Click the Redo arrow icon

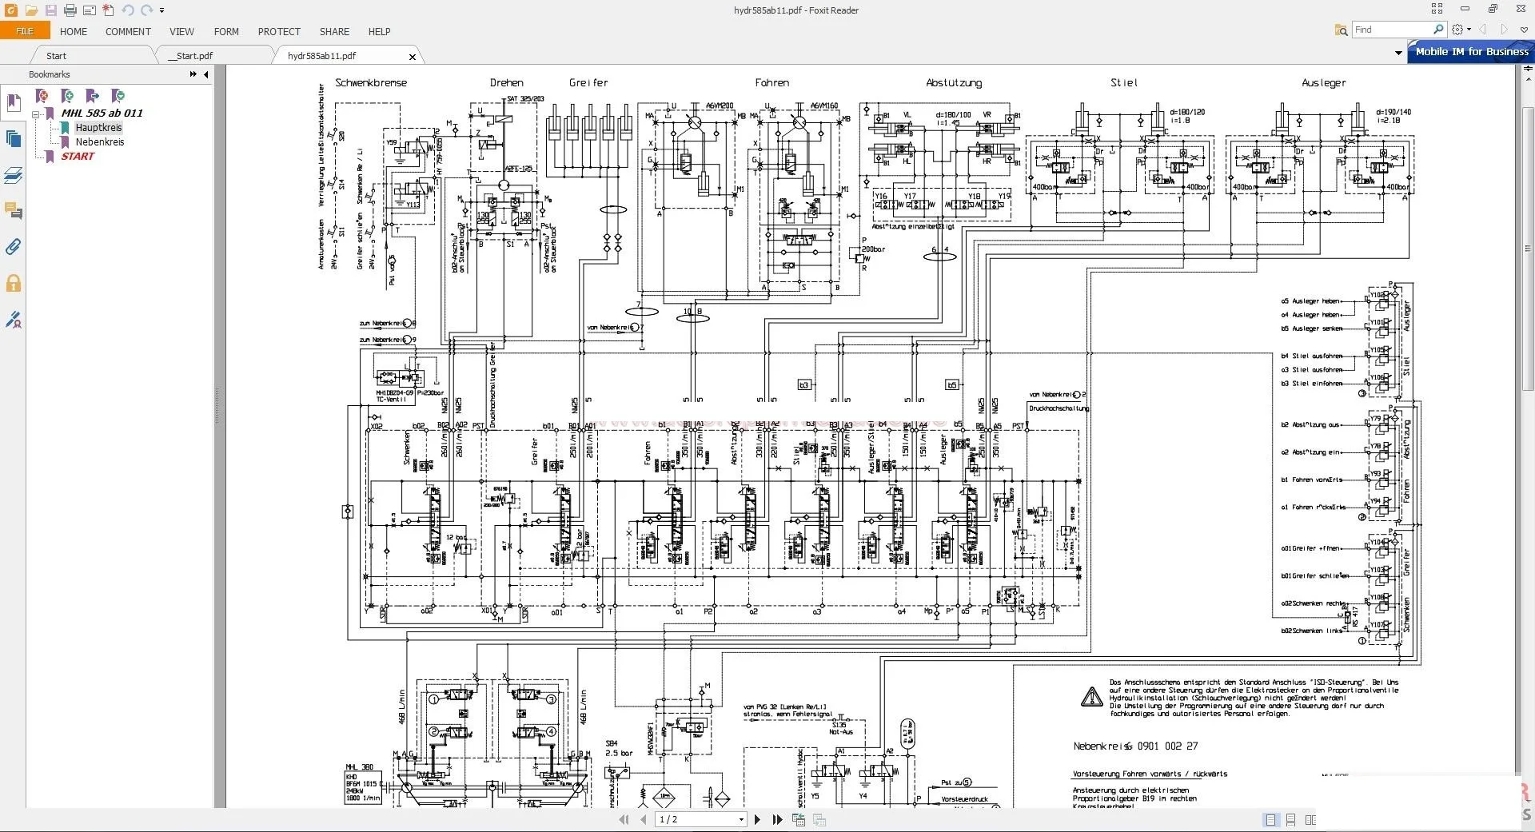click(146, 10)
